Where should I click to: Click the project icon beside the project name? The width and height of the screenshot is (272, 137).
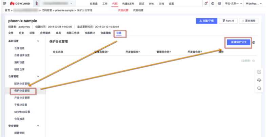(36, 3)
